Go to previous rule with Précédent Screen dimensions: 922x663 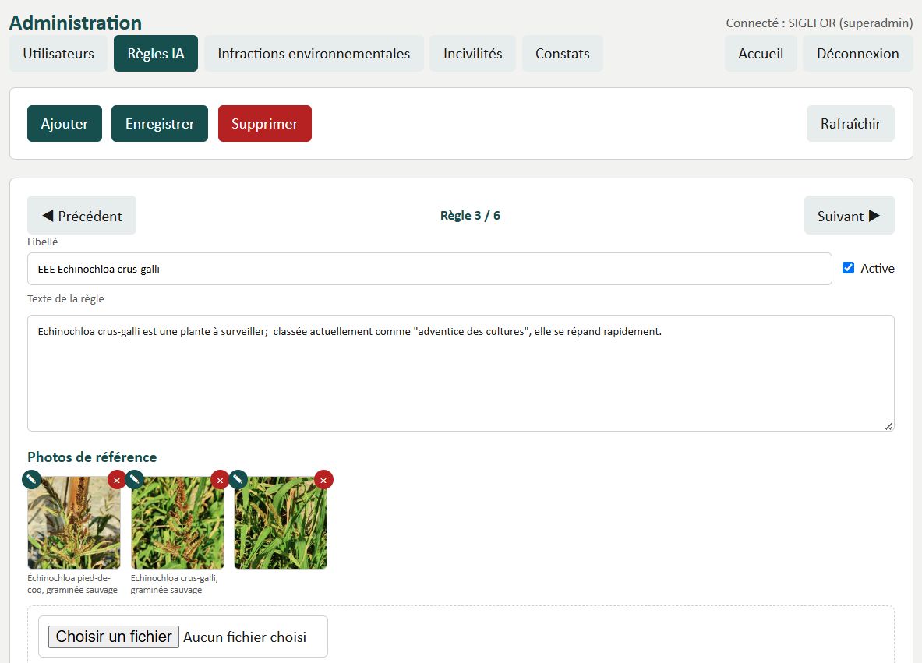(82, 216)
